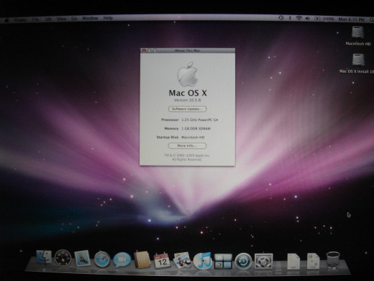The image size is (374, 281).
Task: Open Address Book from the Dock
Action: pos(142,260)
